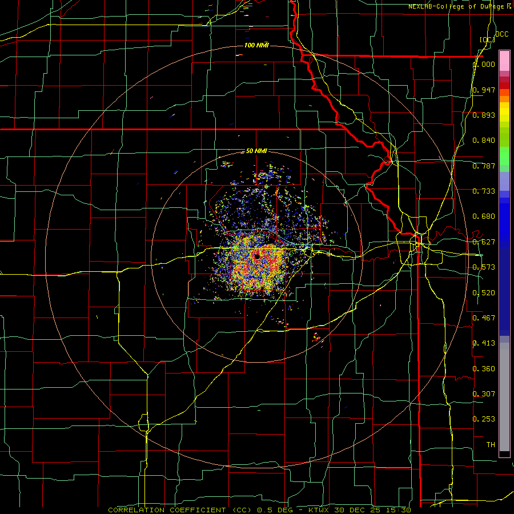Click the 0.893 value on color scale
Screen dimensions: 514x514
click(484, 115)
